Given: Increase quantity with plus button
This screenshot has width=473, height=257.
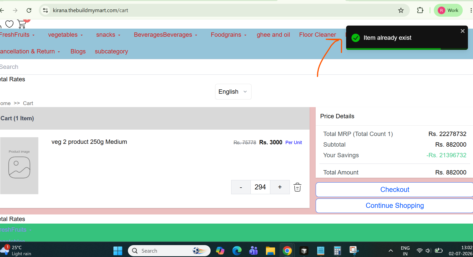Looking at the screenshot, I should pos(280,187).
